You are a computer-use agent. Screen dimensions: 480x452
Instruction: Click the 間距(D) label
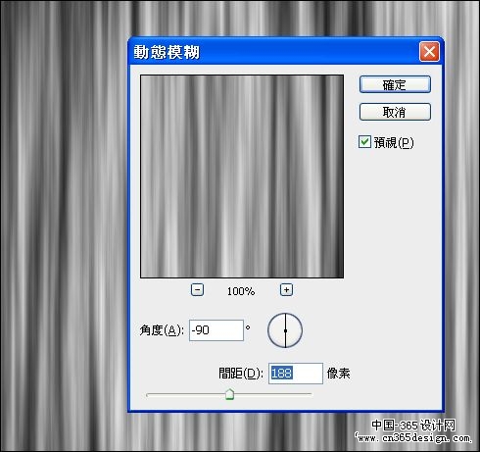click(x=241, y=374)
